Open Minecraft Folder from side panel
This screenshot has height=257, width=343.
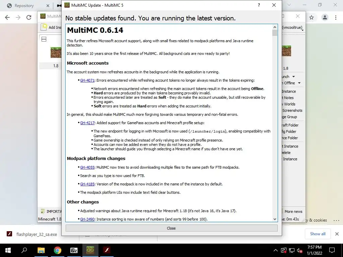290,125
